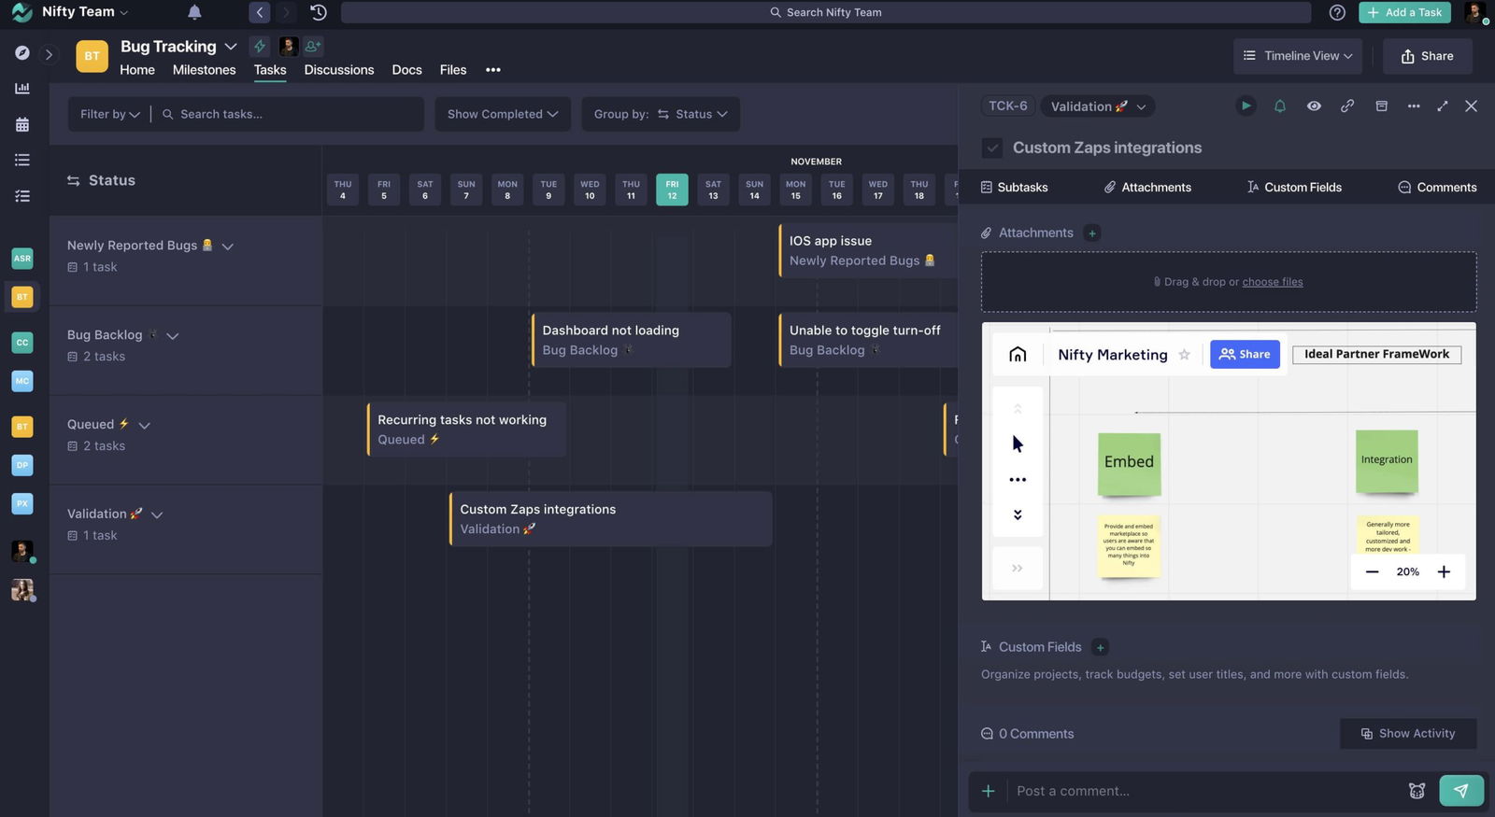The image size is (1495, 817).
Task: Collapse the Validation group in status list
Action: click(x=157, y=515)
